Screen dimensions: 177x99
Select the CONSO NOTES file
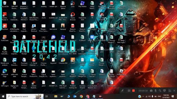click(x=82, y=62)
